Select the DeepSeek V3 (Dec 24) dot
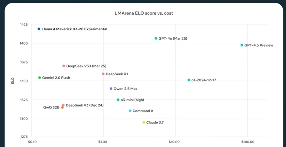This screenshot has height=147, width=286. (x=63, y=105)
